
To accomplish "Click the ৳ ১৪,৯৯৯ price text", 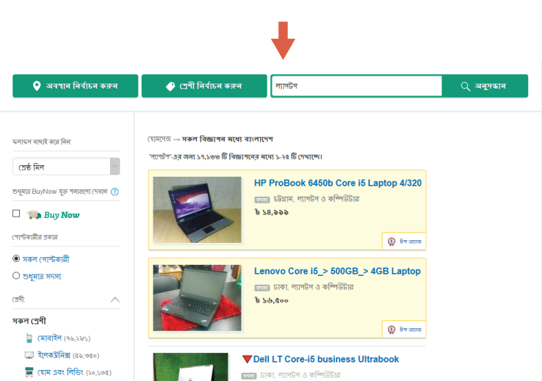I will pyautogui.click(x=271, y=212).
